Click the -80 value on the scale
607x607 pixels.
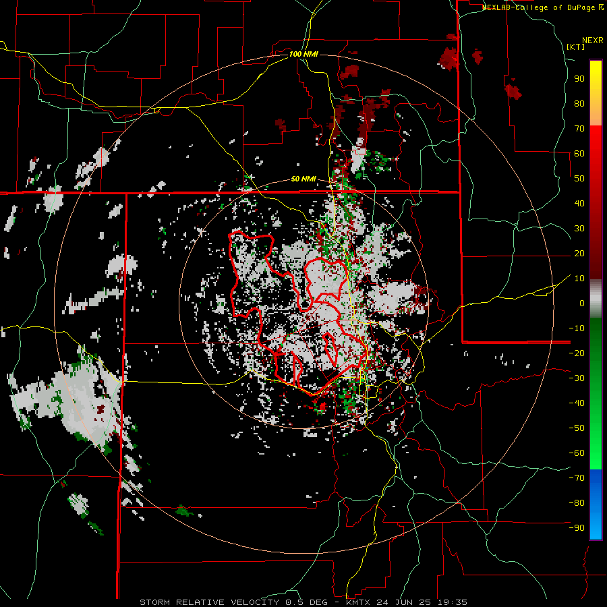tap(577, 503)
